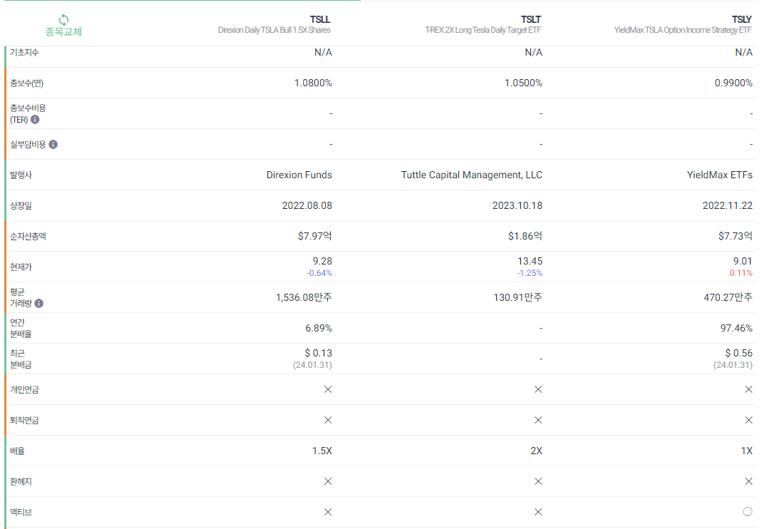This screenshot has height=529, width=769.
Task: Click the 0.9900% expense ratio value
Action: tap(733, 83)
